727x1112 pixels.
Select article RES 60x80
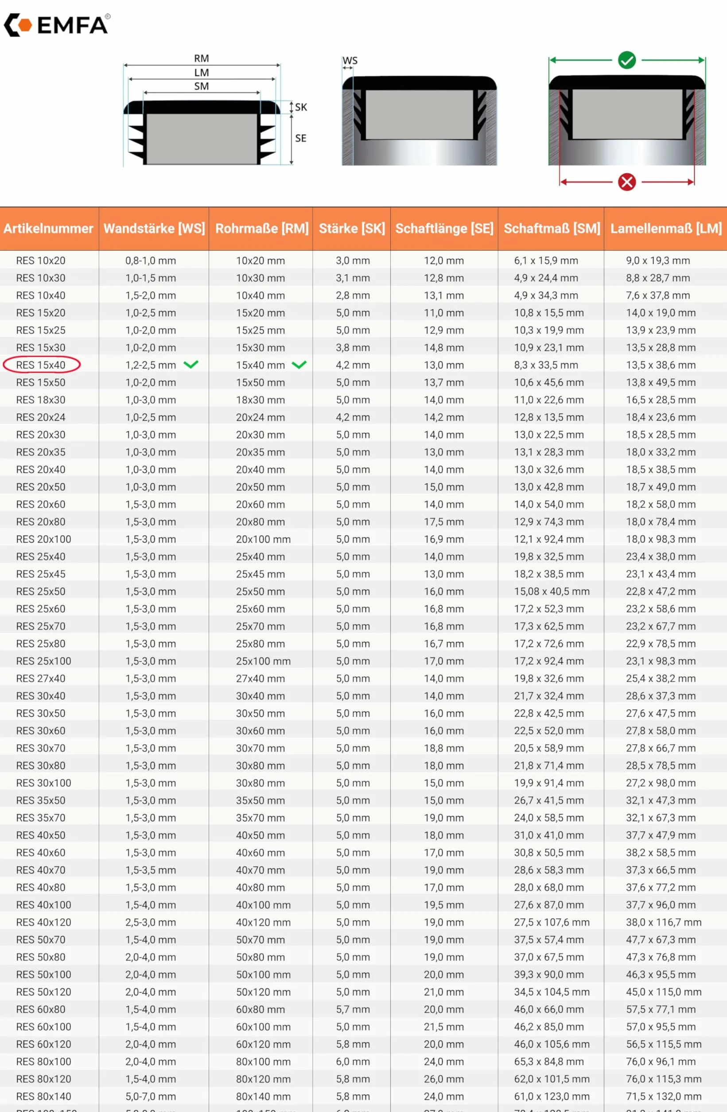click(41, 1009)
